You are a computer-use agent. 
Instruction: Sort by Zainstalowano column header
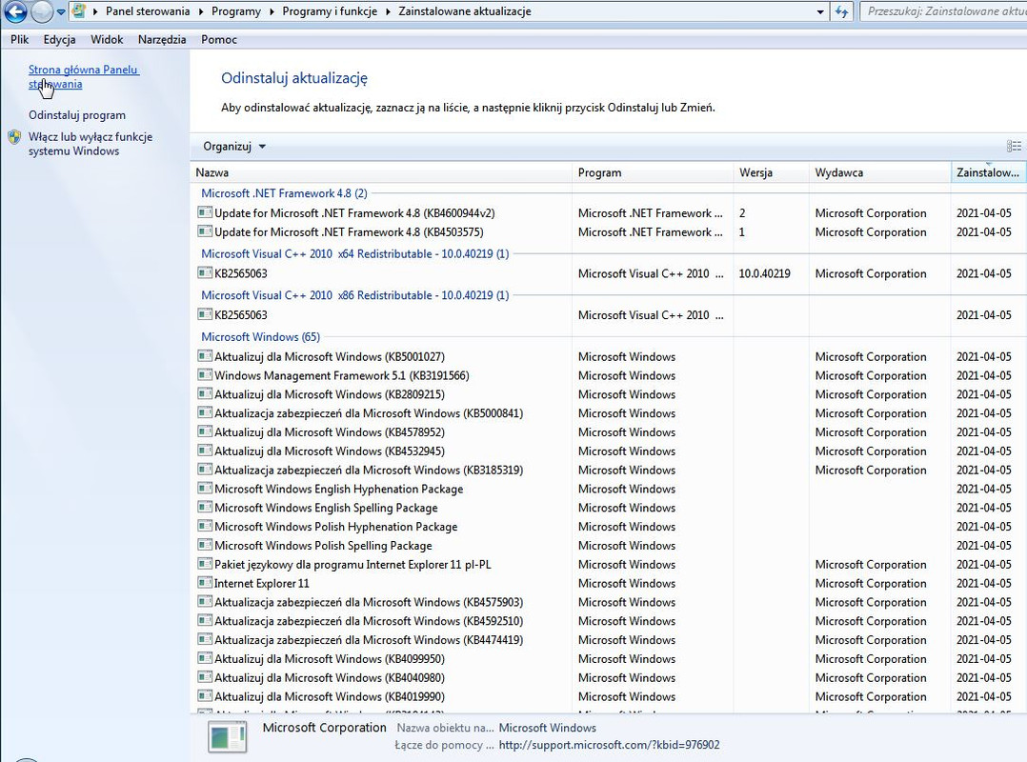[988, 172]
